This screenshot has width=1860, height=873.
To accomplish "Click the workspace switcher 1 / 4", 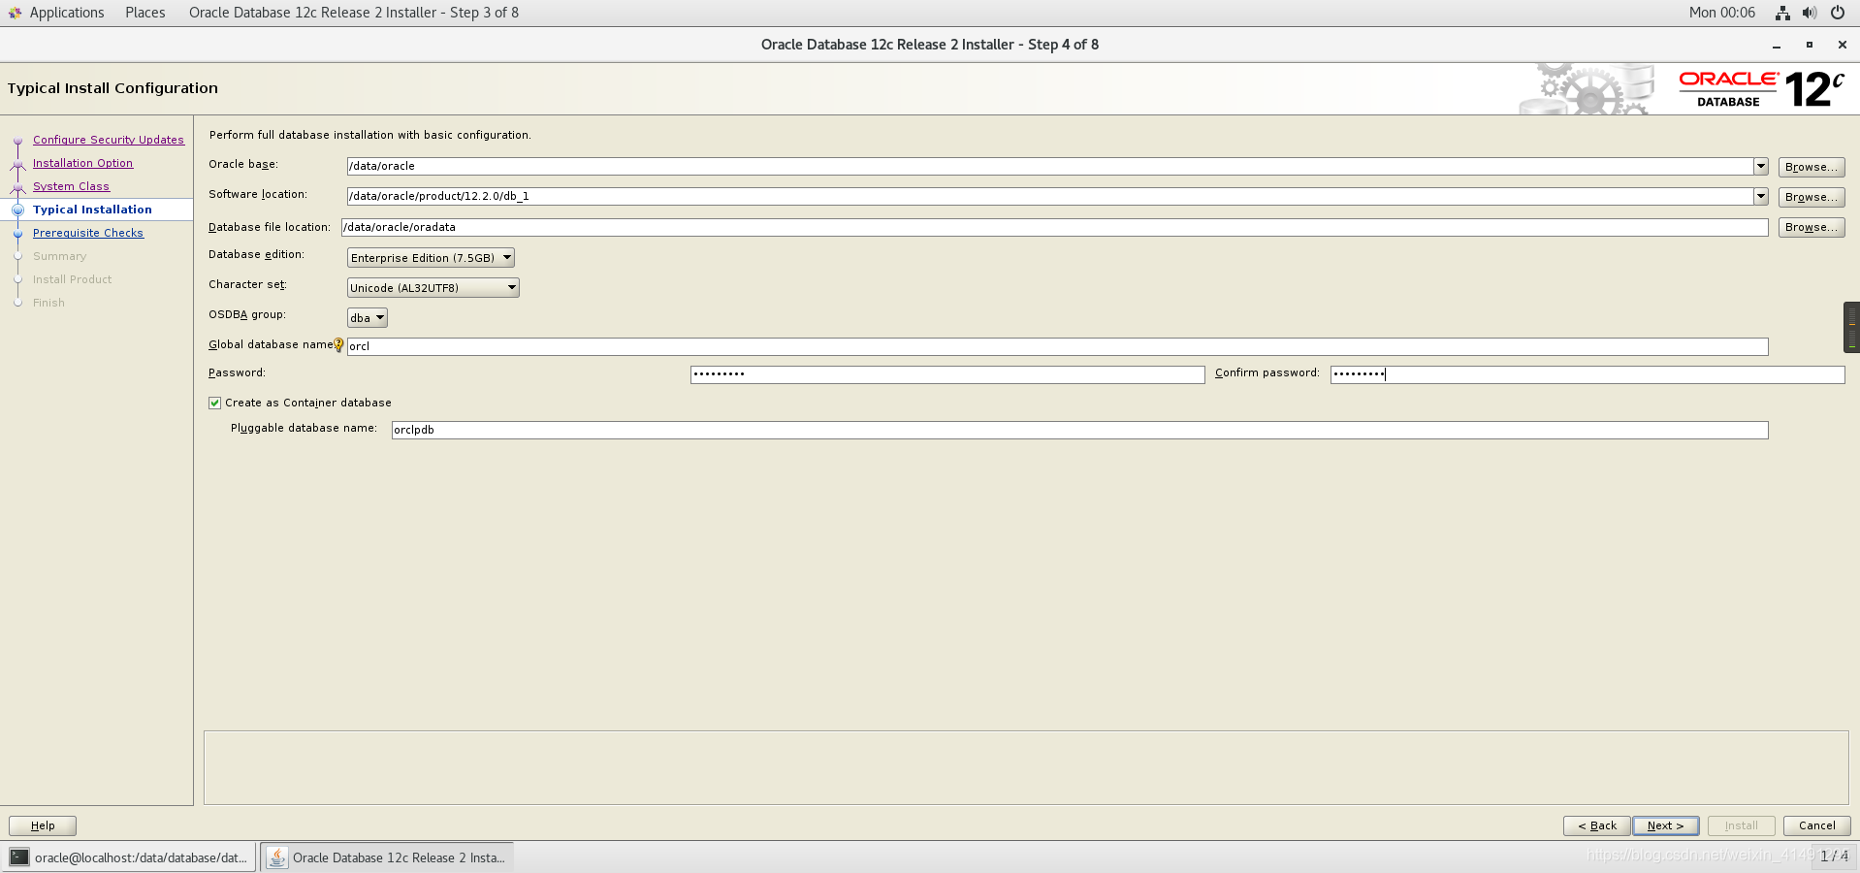I will click(x=1833, y=857).
